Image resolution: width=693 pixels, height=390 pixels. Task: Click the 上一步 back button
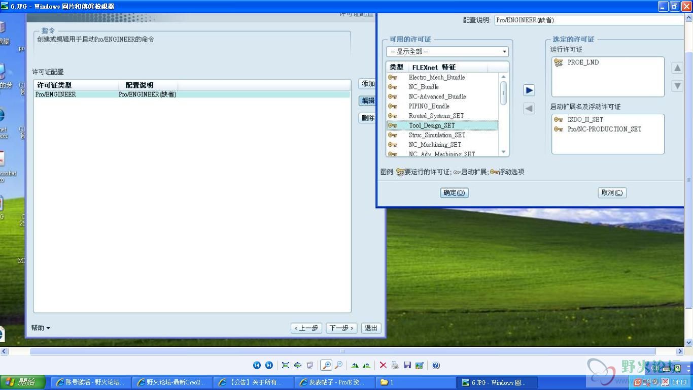point(307,328)
